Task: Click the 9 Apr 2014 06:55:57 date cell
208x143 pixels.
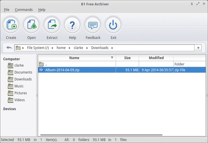Action: [x=157, y=70]
